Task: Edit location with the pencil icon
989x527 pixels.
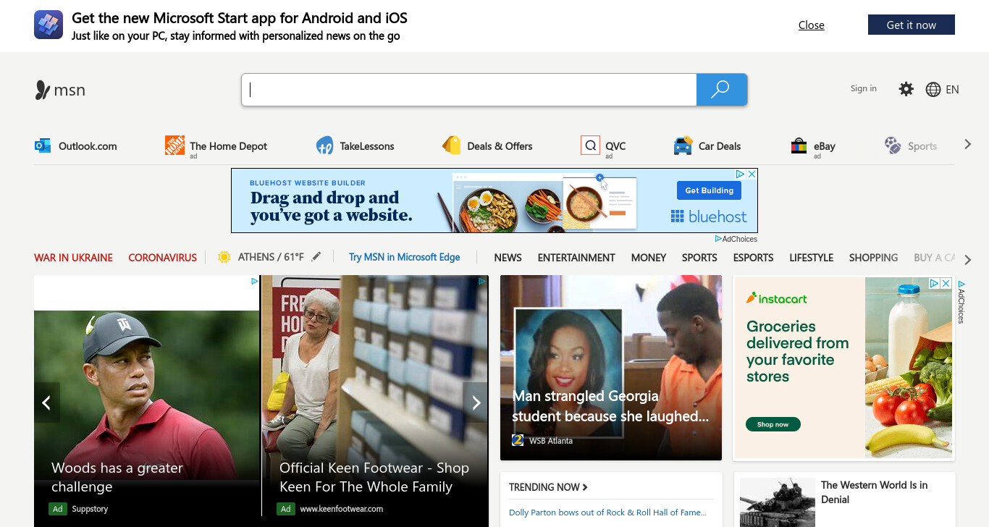Action: [x=316, y=256]
